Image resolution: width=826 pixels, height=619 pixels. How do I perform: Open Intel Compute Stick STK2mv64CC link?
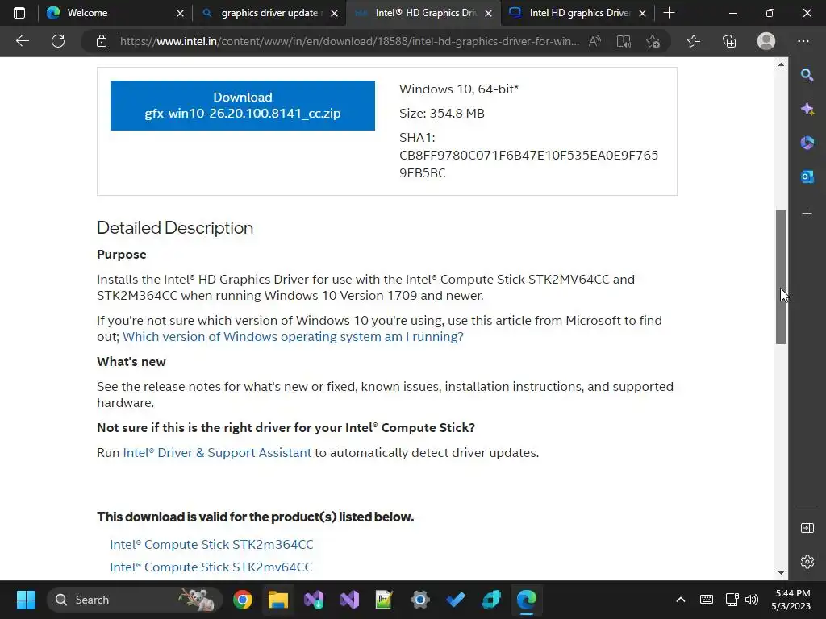tap(211, 567)
